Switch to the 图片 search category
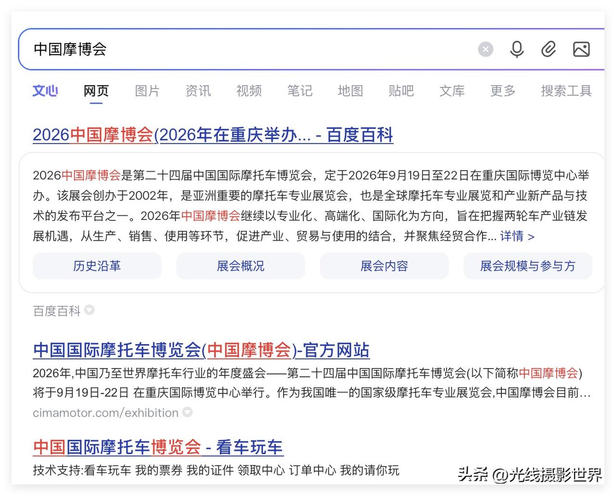Image resolution: width=616 pixels, height=496 pixels. click(147, 91)
